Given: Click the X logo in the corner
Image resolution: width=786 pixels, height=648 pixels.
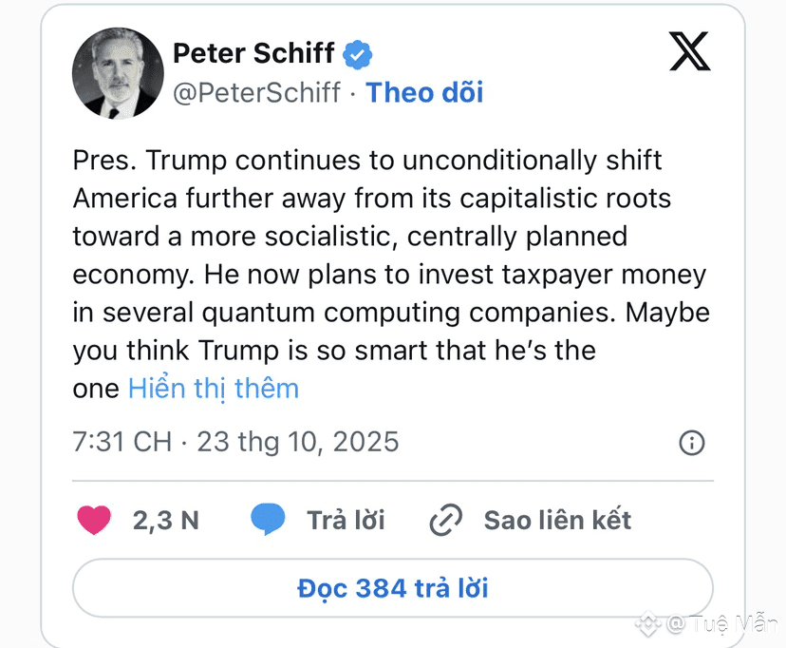Looking at the screenshot, I should click(690, 51).
